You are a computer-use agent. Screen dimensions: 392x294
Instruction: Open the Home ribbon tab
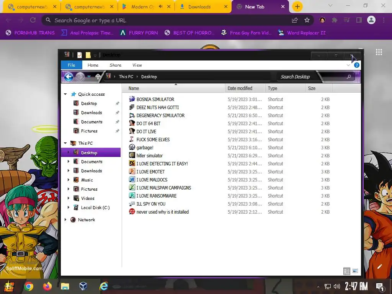[93, 65]
